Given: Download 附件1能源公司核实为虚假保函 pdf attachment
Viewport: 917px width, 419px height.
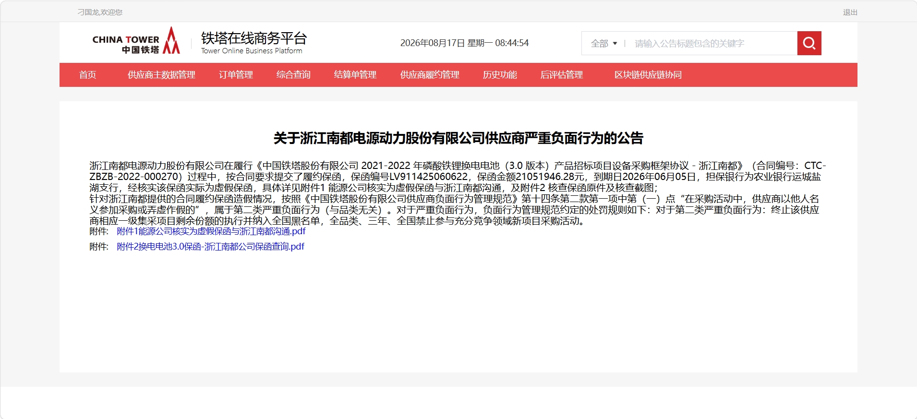Looking at the screenshot, I should coord(211,231).
